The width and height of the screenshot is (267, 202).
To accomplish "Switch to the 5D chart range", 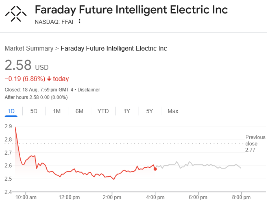I will click(x=34, y=111).
